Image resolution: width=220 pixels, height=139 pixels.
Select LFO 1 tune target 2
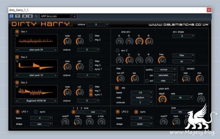click(x=77, y=112)
